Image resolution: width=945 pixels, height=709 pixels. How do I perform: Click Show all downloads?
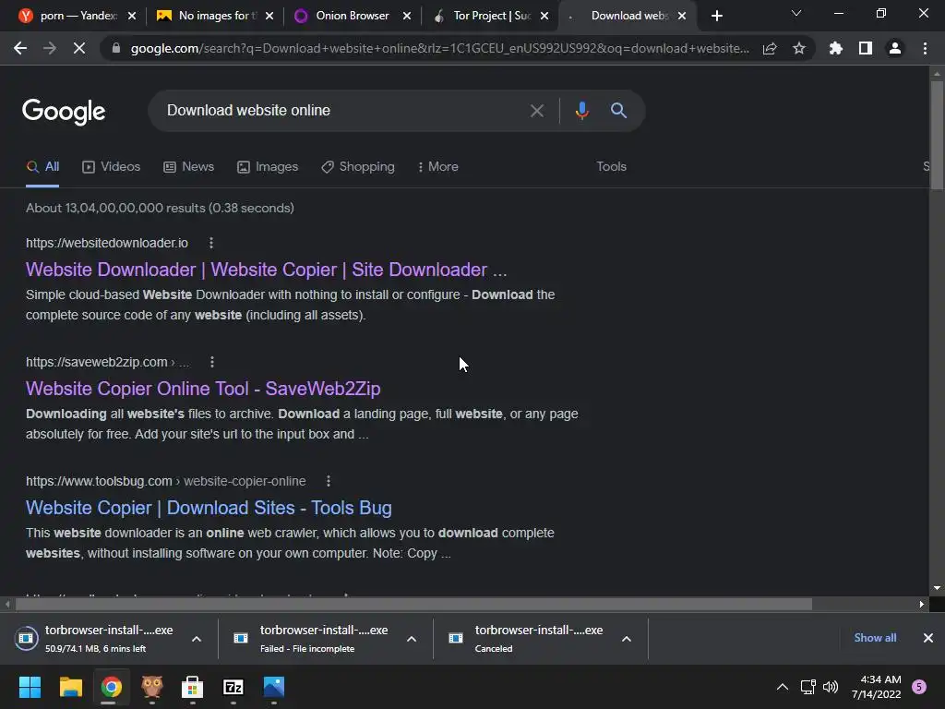pos(875,638)
